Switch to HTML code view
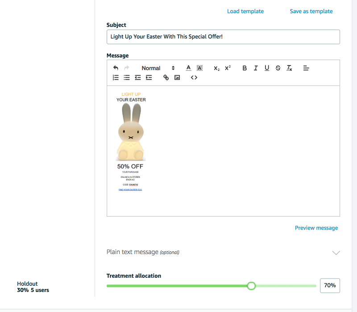 point(194,78)
